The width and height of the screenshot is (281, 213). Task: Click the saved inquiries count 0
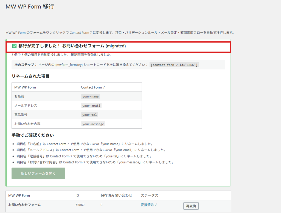102,205
